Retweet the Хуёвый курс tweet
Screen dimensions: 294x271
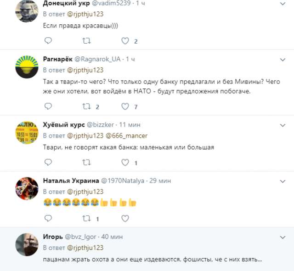(x=86, y=162)
